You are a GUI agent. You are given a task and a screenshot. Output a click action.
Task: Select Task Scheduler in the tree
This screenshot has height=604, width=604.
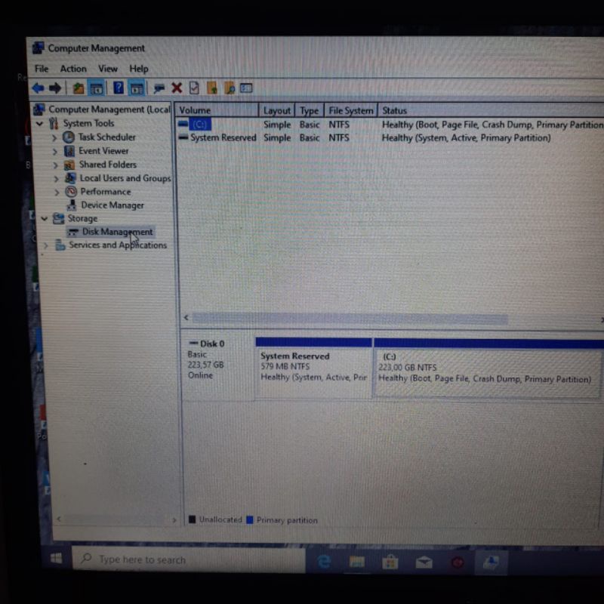click(107, 137)
